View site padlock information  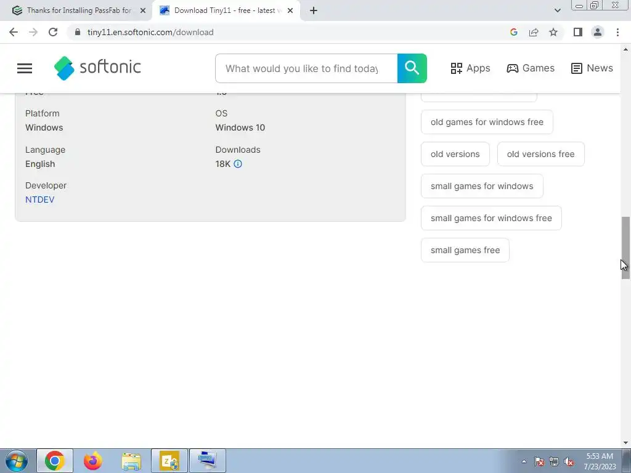(x=78, y=32)
